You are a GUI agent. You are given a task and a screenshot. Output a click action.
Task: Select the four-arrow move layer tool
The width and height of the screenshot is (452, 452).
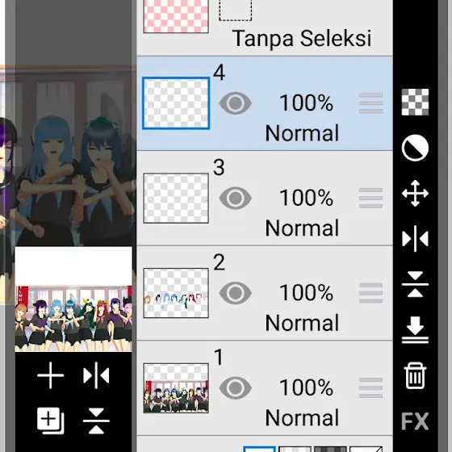[x=415, y=194]
